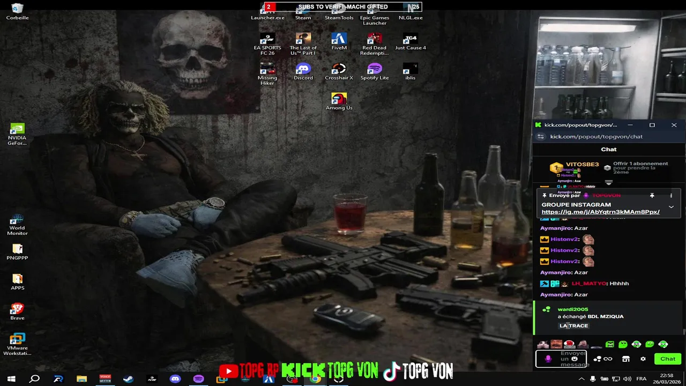The height and width of the screenshot is (386, 686).
Task: Open the volume control in tray
Action: [x=627, y=379]
